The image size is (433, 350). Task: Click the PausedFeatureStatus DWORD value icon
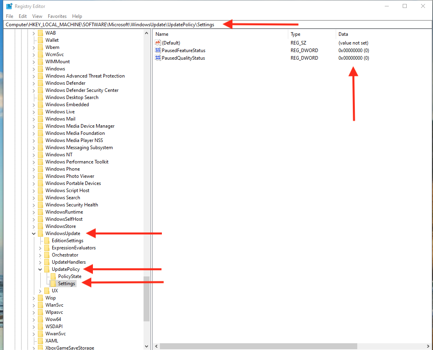158,51
